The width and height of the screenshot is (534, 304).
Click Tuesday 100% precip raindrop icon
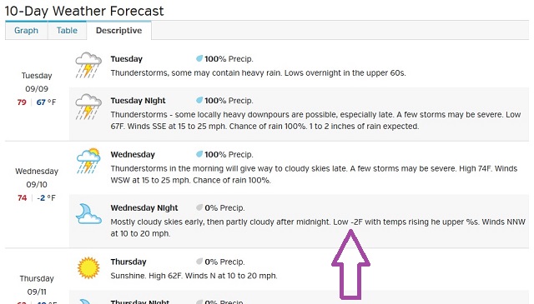coord(199,59)
